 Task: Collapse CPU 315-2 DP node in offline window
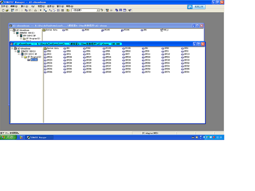click(18, 36)
